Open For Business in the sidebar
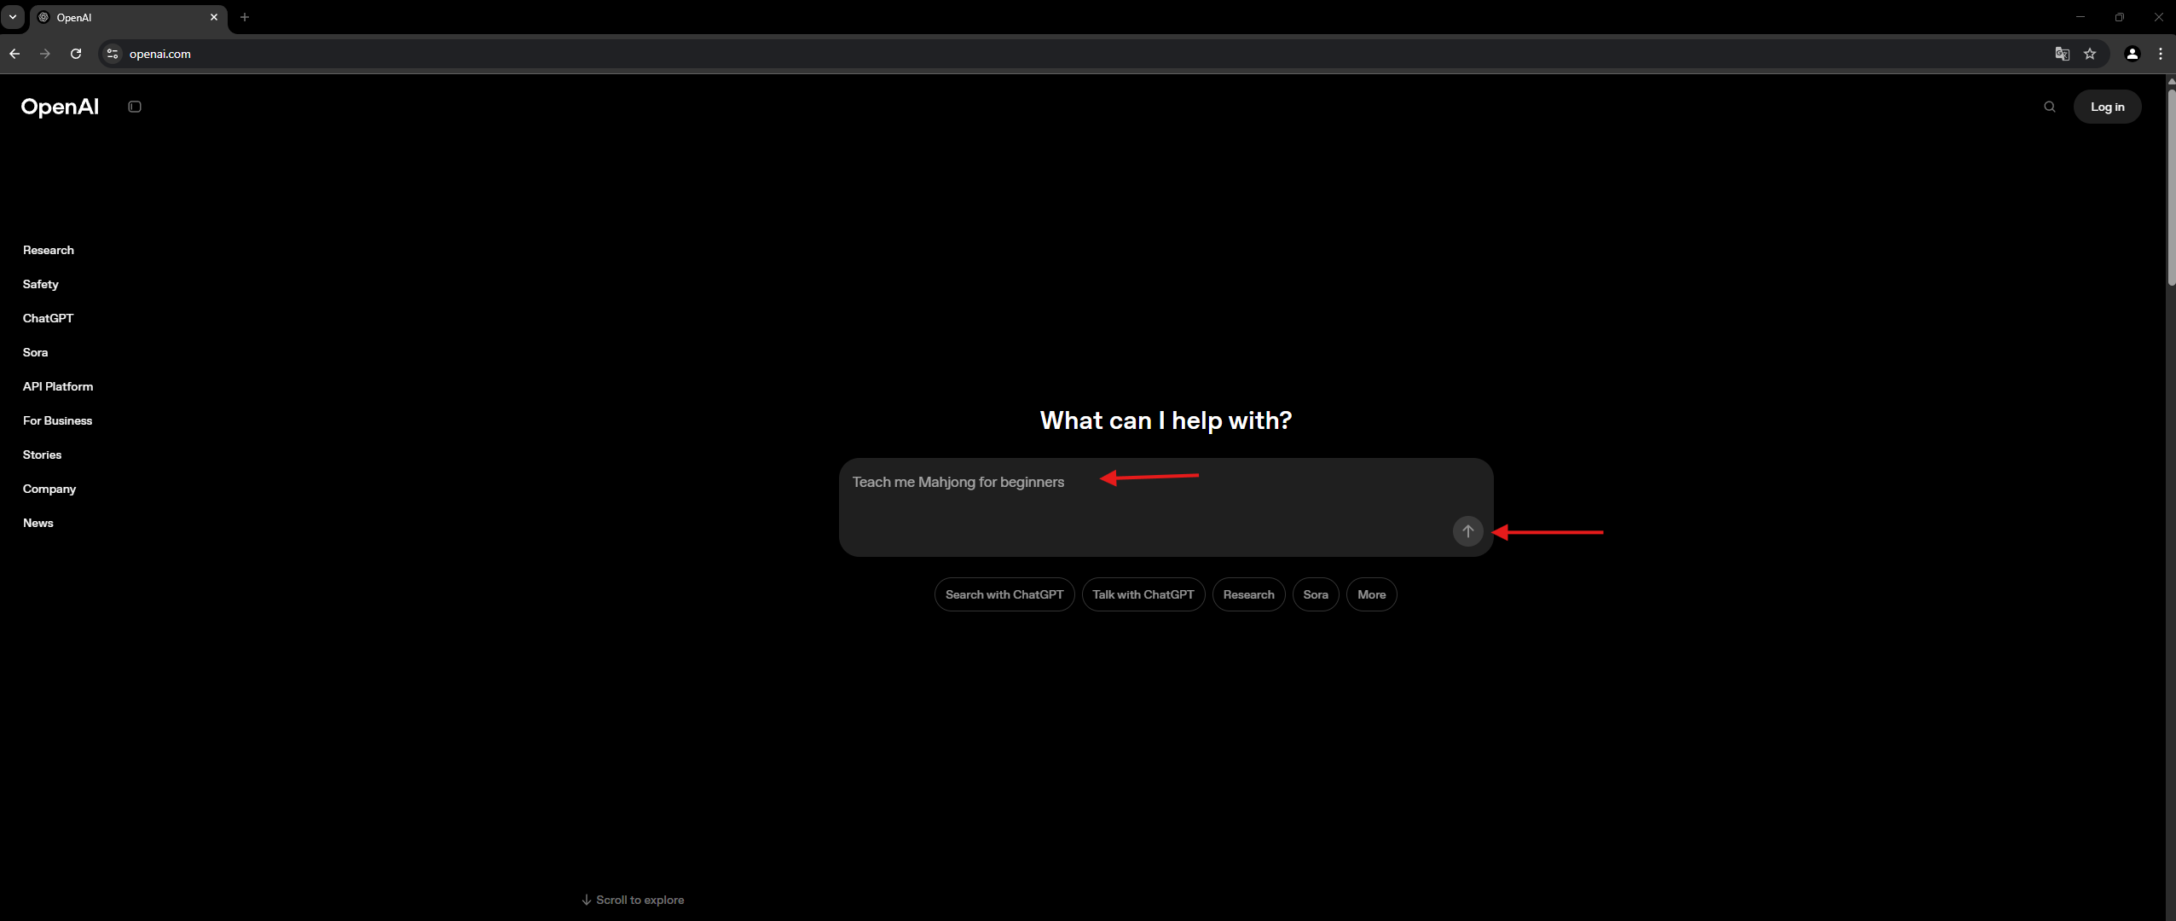Viewport: 2176px width, 921px height. tap(58, 420)
